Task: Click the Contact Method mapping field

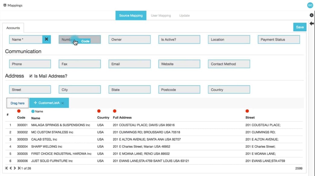Action: click(229, 64)
